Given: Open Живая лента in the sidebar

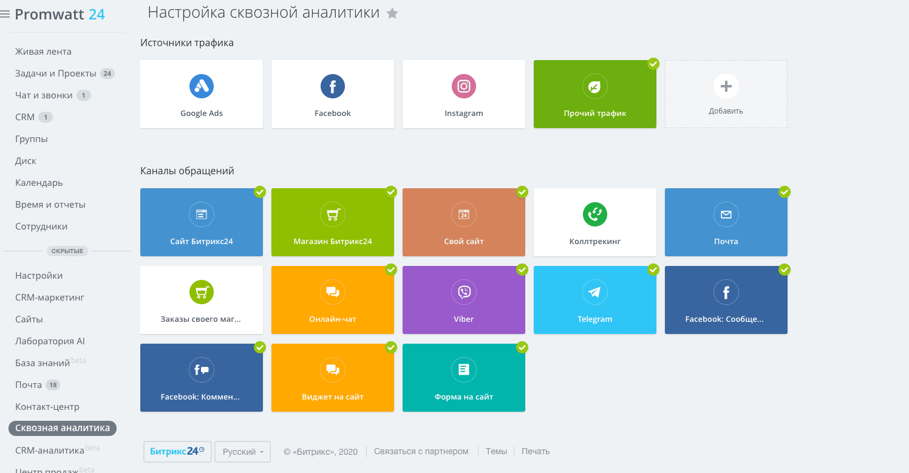Looking at the screenshot, I should 43,52.
